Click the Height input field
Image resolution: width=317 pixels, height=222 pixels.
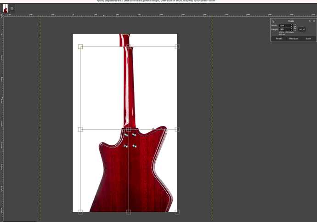coord(284,29)
